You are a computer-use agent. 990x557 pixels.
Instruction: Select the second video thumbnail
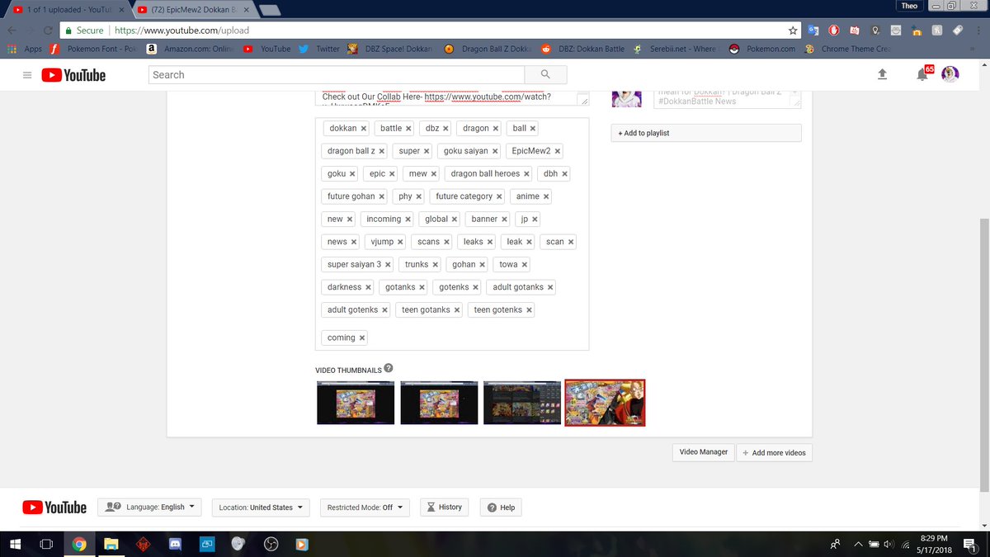tap(440, 403)
